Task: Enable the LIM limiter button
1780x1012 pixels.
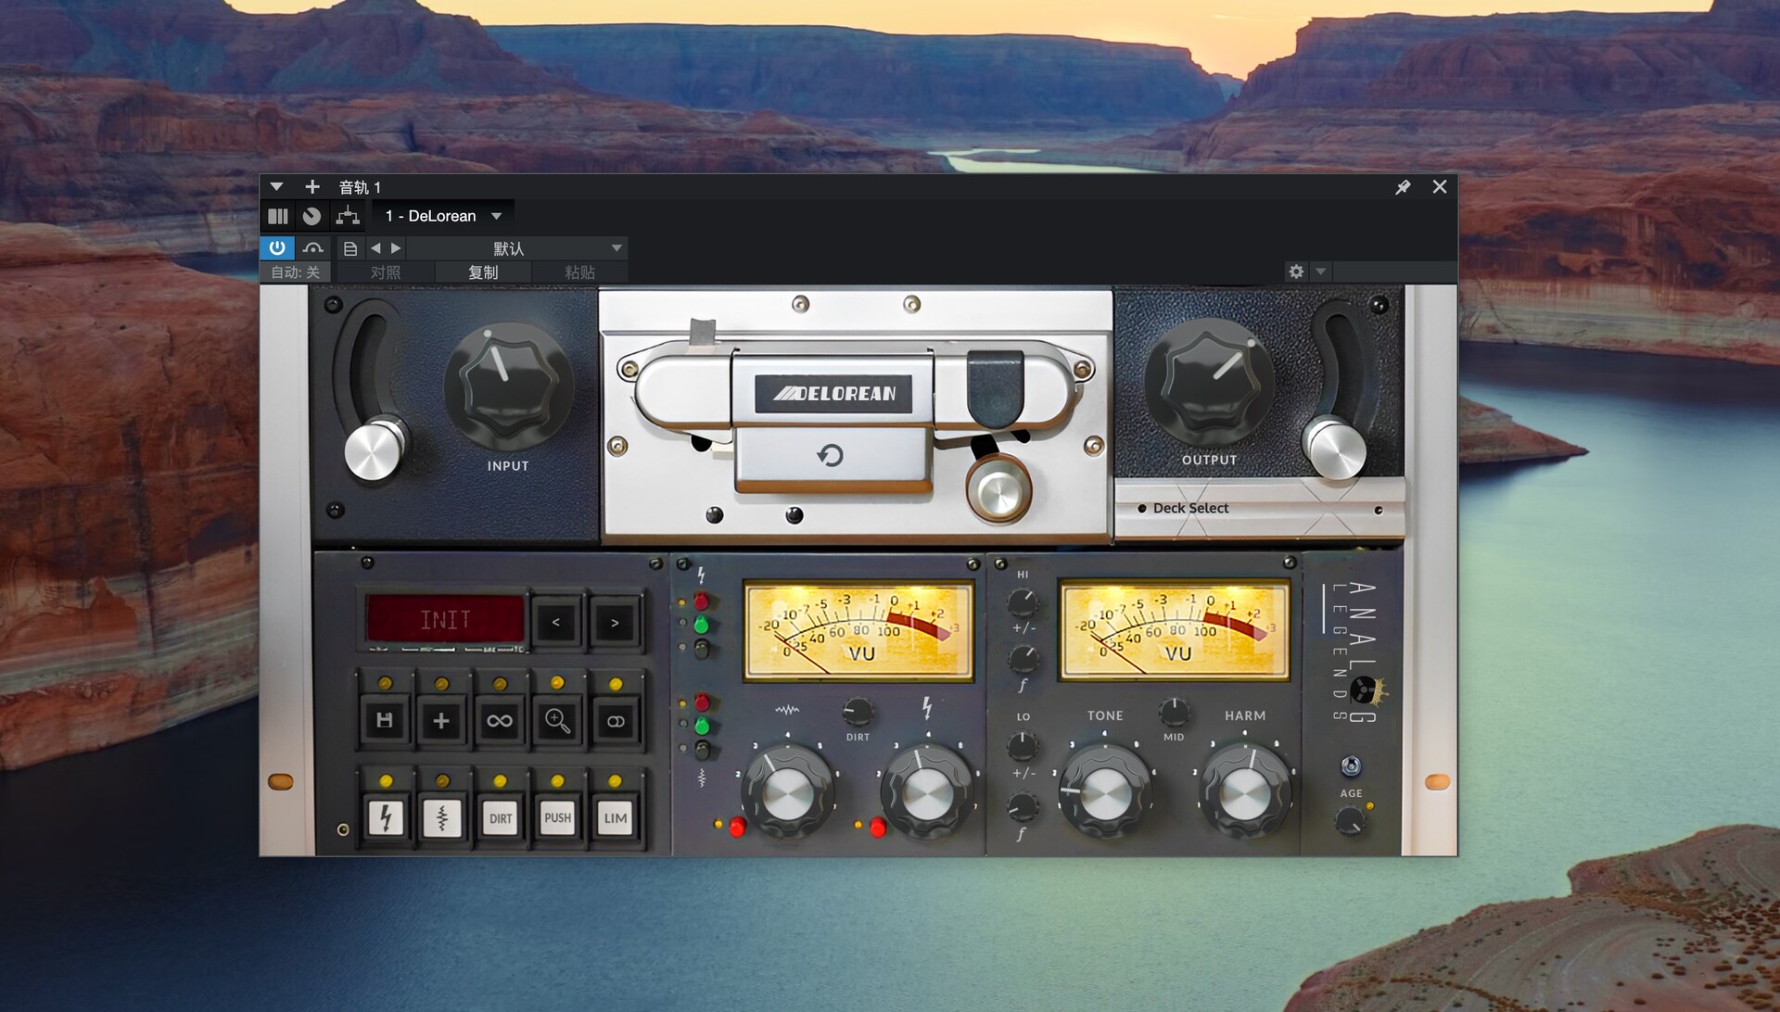Action: (616, 817)
